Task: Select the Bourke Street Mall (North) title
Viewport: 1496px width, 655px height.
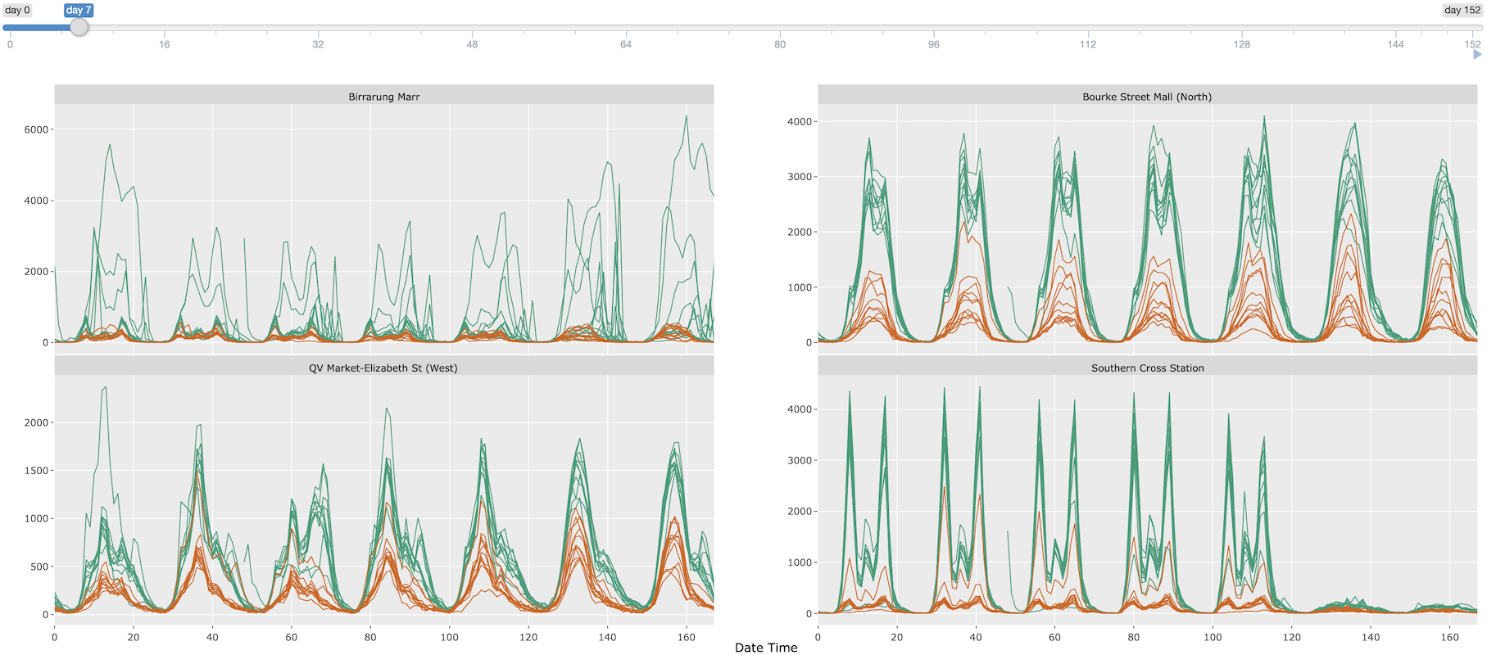Action: pyautogui.click(x=1147, y=97)
